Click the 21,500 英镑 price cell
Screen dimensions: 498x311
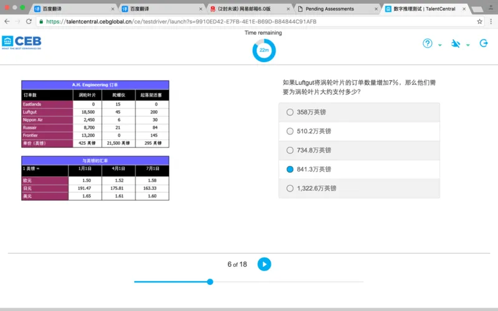(118, 143)
